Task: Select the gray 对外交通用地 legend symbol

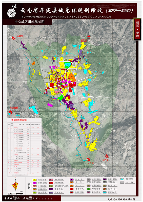Action: 89,180
